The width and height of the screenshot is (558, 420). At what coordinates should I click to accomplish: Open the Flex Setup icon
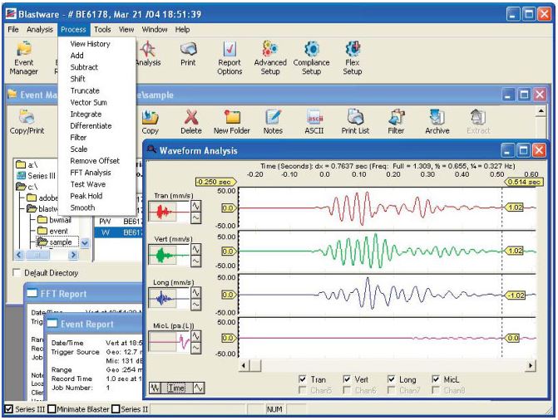pos(353,58)
